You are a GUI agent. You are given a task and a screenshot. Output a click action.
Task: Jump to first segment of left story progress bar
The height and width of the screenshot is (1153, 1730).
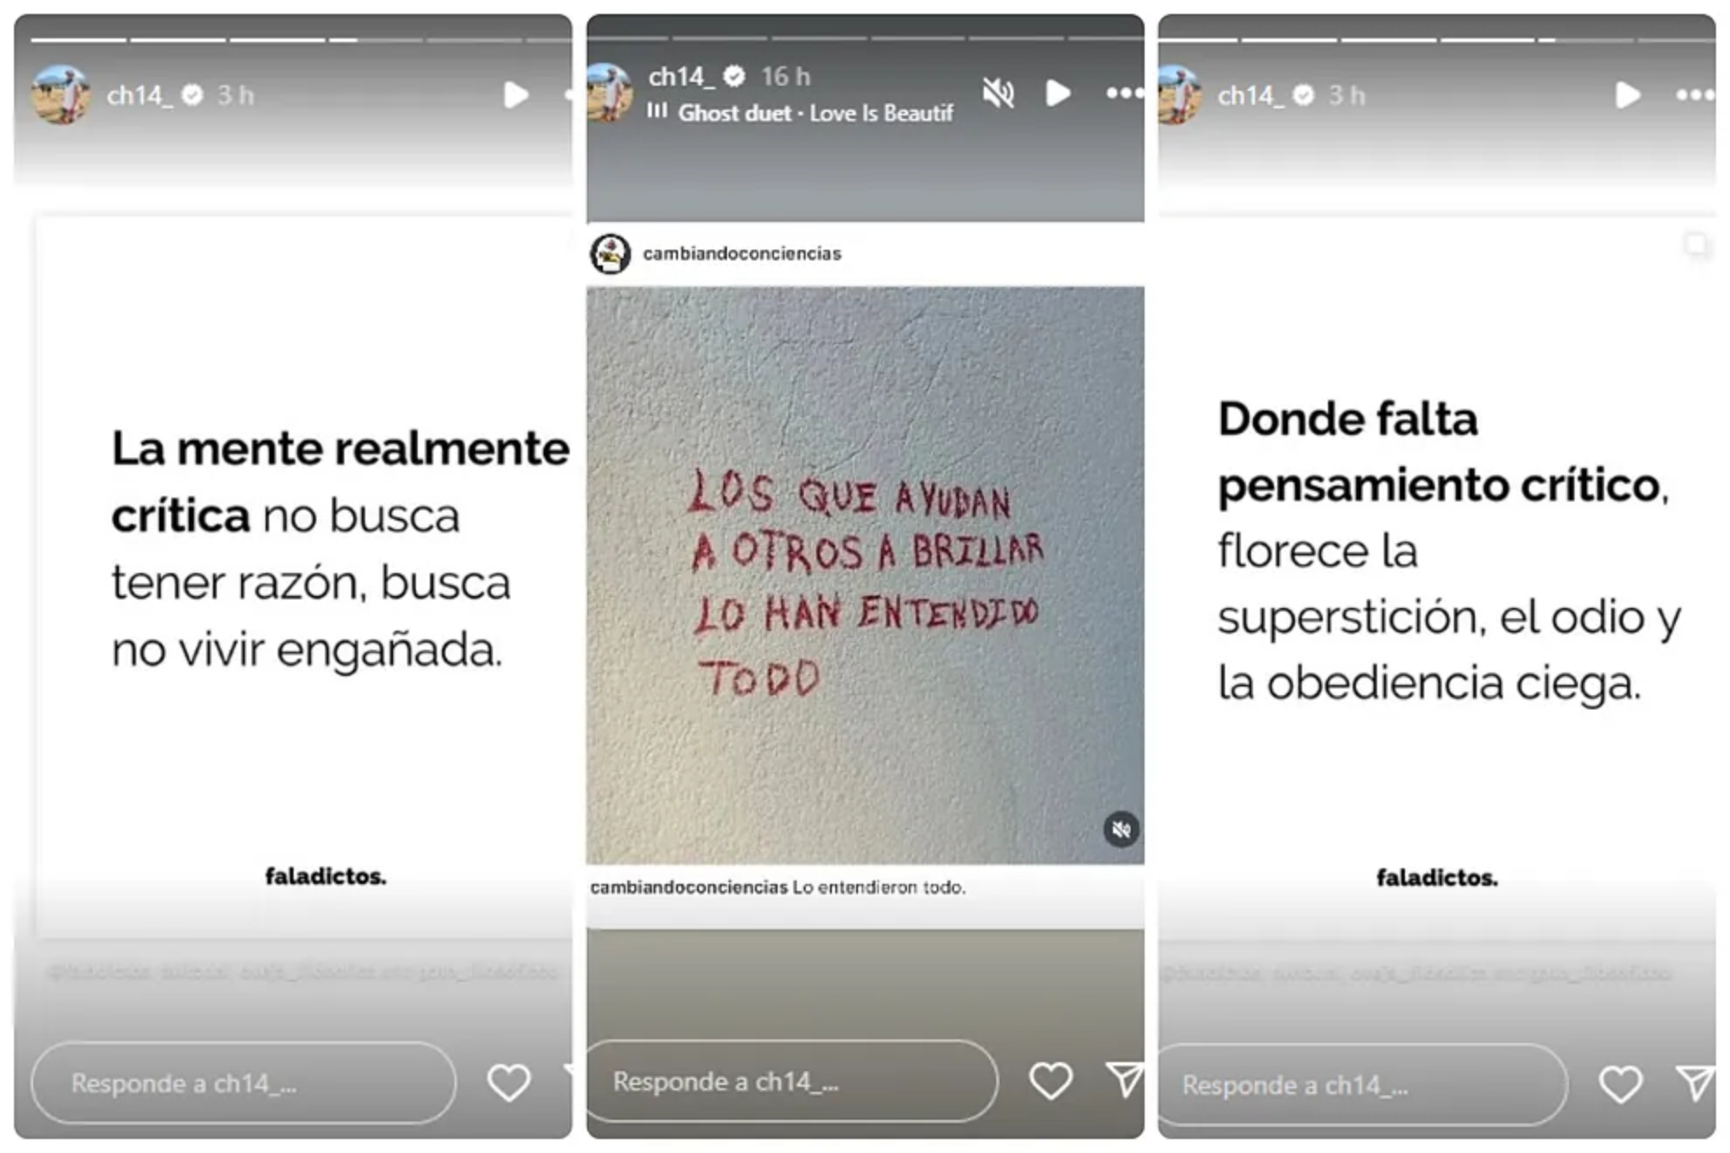click(79, 40)
